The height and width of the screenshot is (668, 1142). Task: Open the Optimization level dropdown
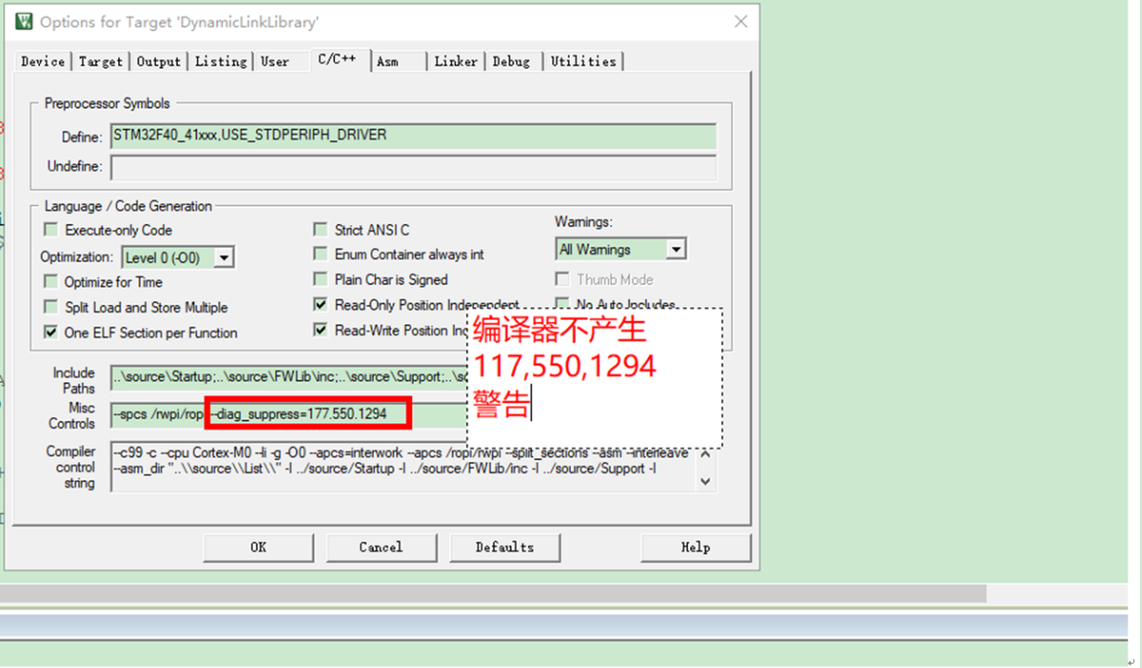(x=224, y=257)
